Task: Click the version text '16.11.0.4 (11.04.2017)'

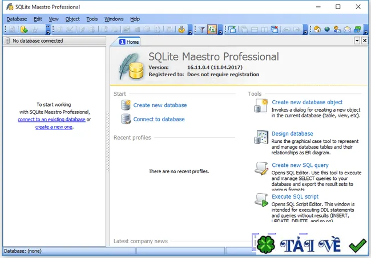Action: 215,67
